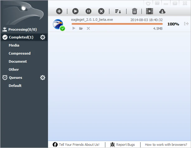Image resolution: width=191 pixels, height=148 pixels.
Task: Click the cloud download icon in toolbar
Action: (x=162, y=11)
